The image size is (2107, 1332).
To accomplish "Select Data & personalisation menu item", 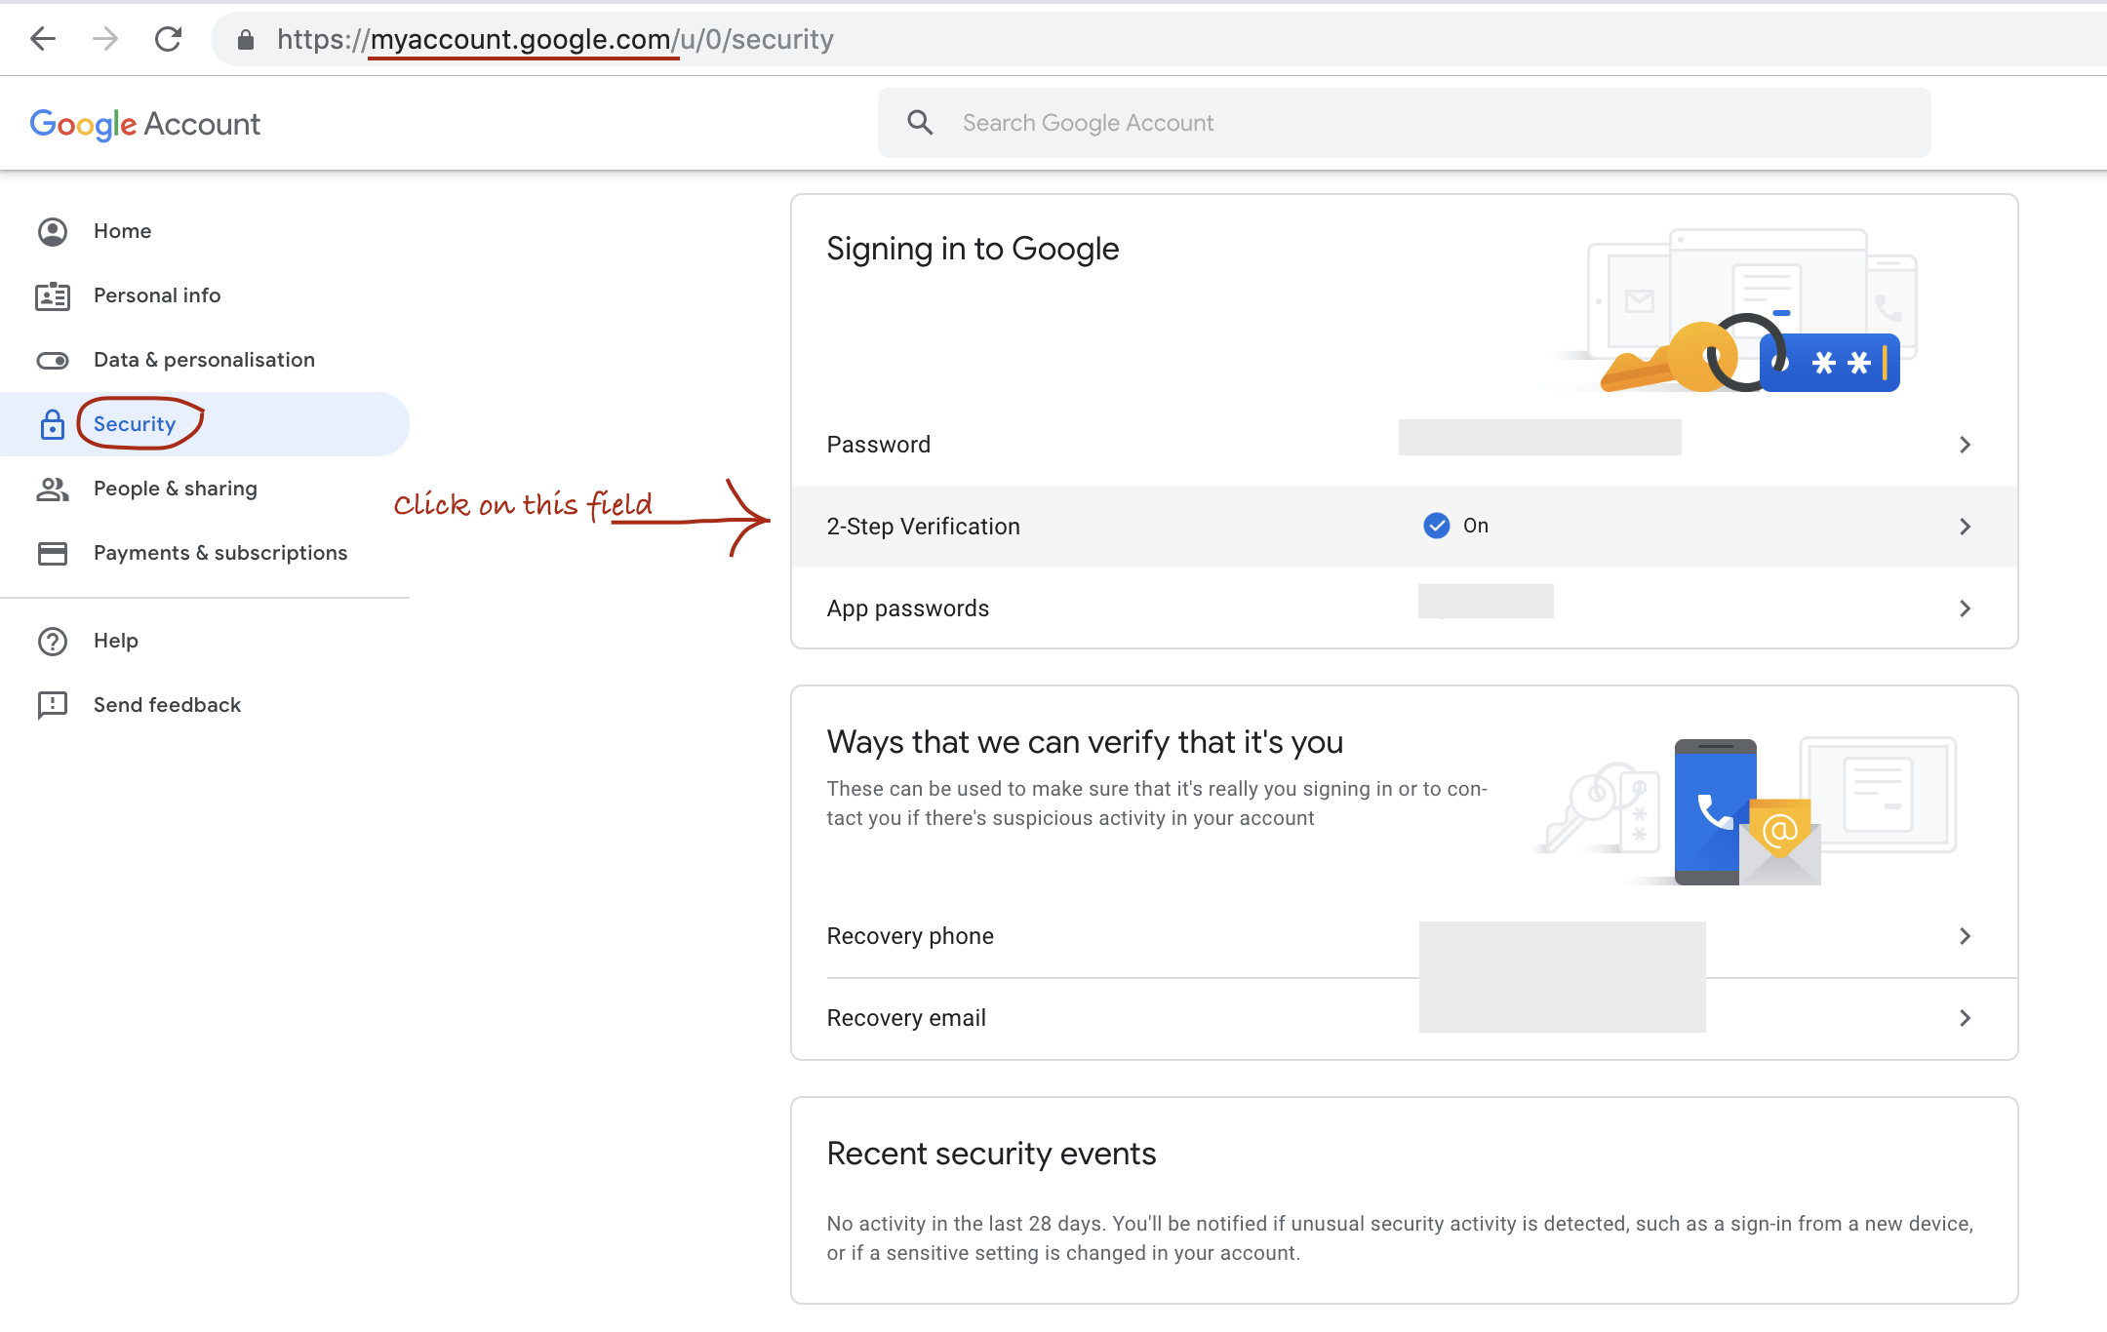I will tap(204, 359).
